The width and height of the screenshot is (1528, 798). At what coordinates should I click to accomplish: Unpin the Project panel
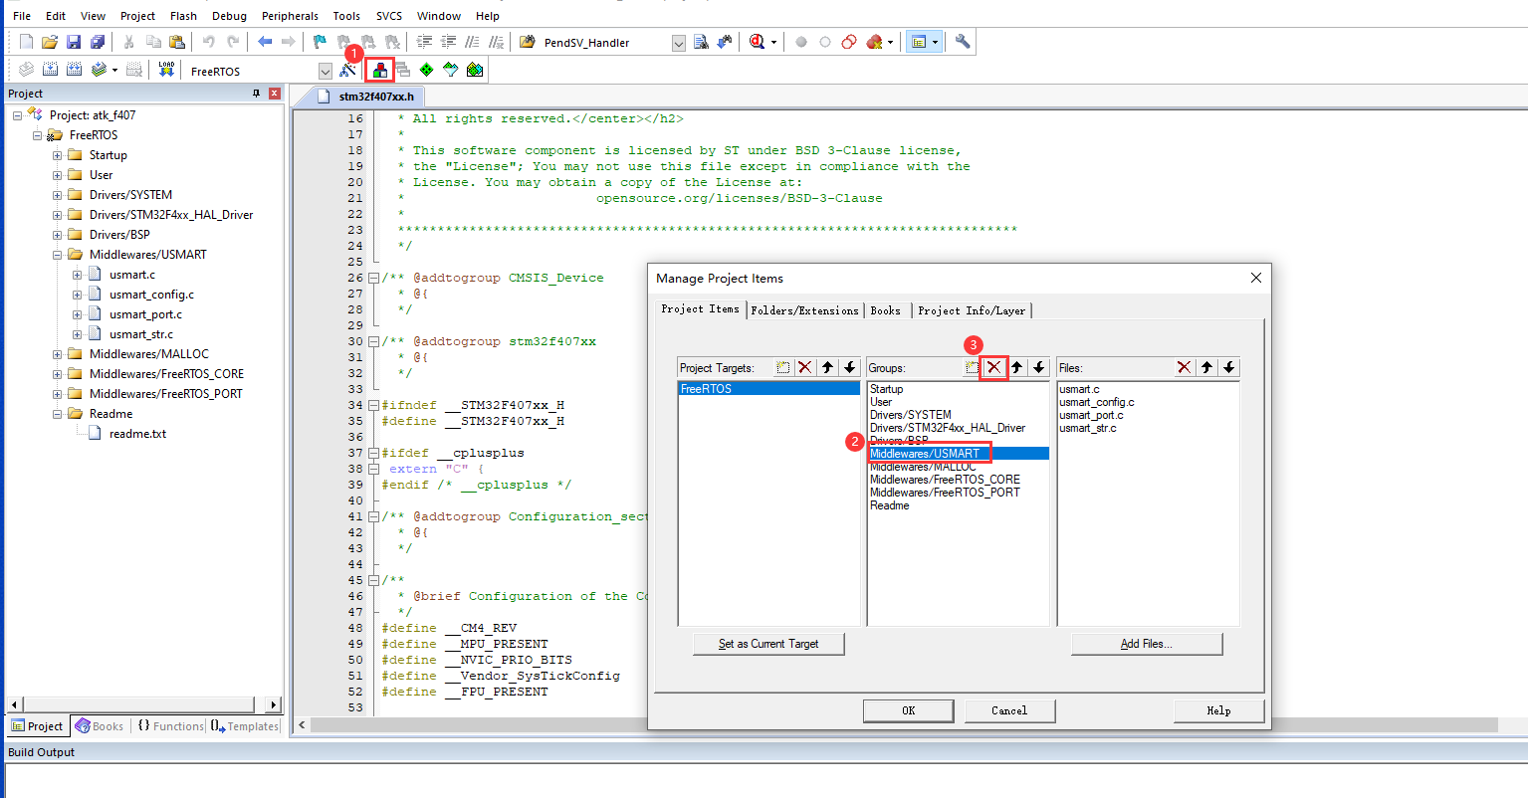255,93
